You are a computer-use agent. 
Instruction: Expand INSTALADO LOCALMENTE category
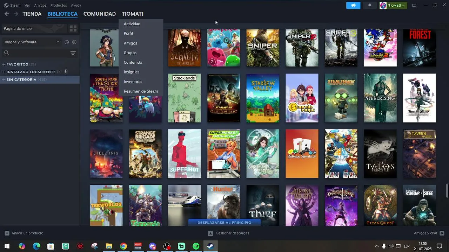[4, 72]
